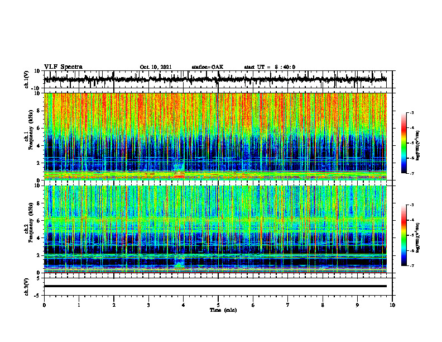Click the "2" kHz tick of ch.1 spectrogram

(39, 163)
